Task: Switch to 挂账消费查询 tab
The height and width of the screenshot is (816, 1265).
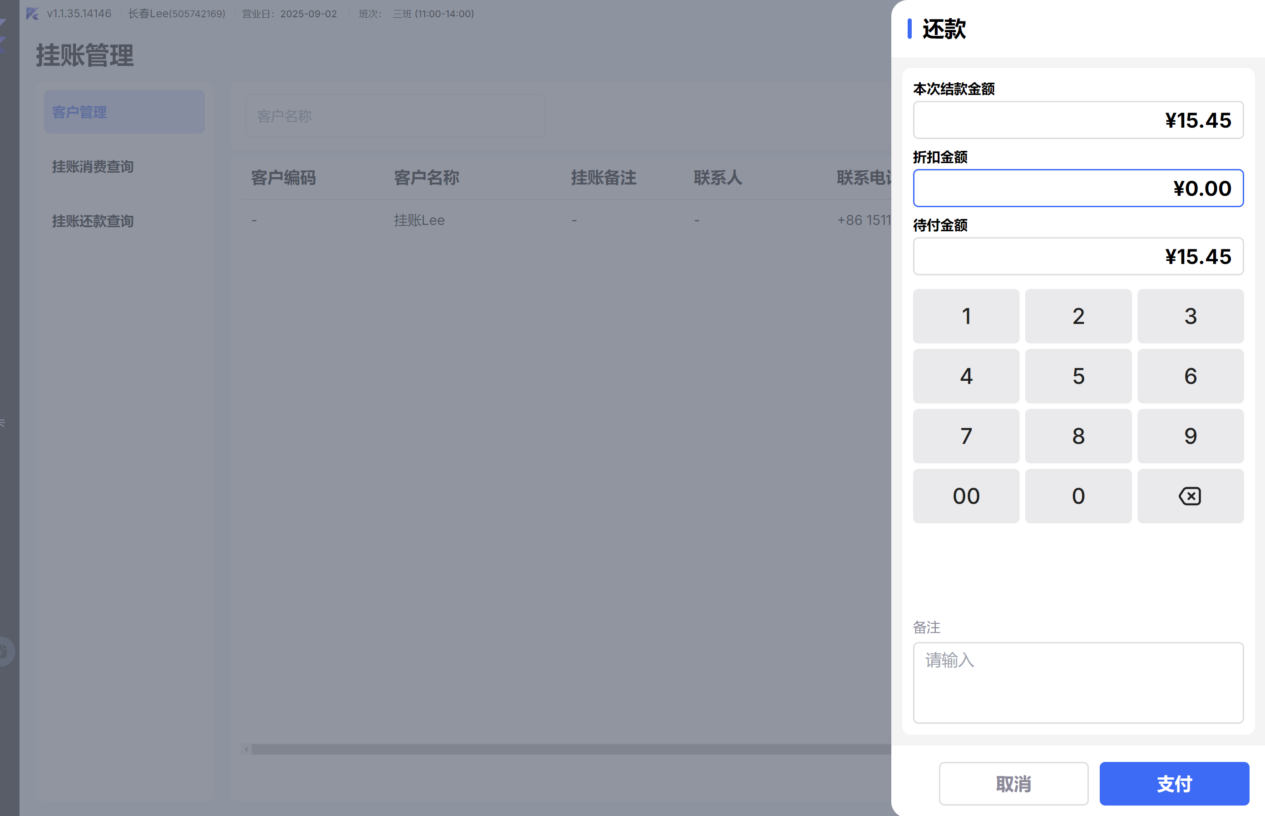Action: click(93, 166)
